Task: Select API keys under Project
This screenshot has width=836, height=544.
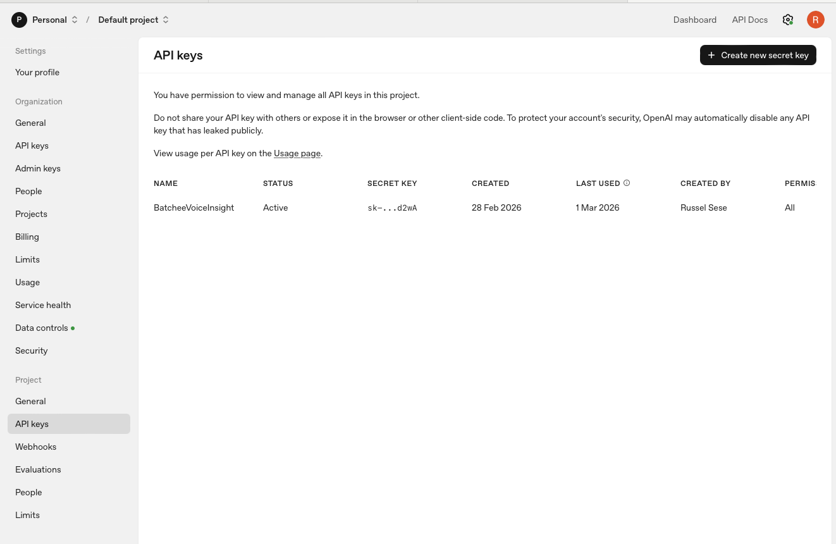Action: [x=32, y=424]
